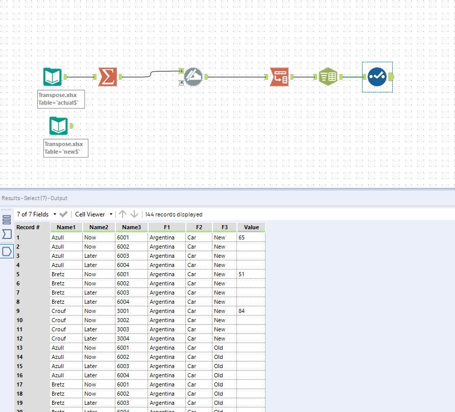Click the F1 column header
Image resolution: width=455 pixels, height=412 pixels.
click(x=167, y=227)
